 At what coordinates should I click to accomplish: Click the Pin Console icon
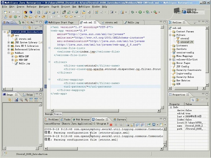[149, 125]
